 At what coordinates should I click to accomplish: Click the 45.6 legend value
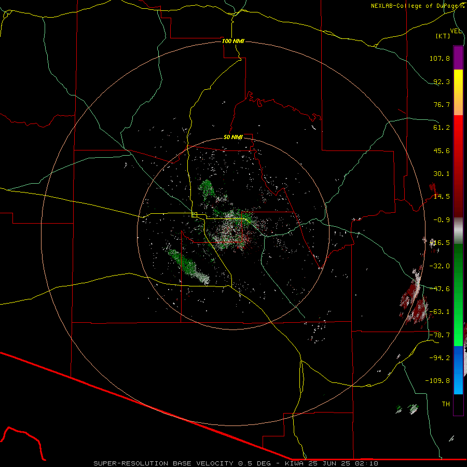click(x=442, y=150)
